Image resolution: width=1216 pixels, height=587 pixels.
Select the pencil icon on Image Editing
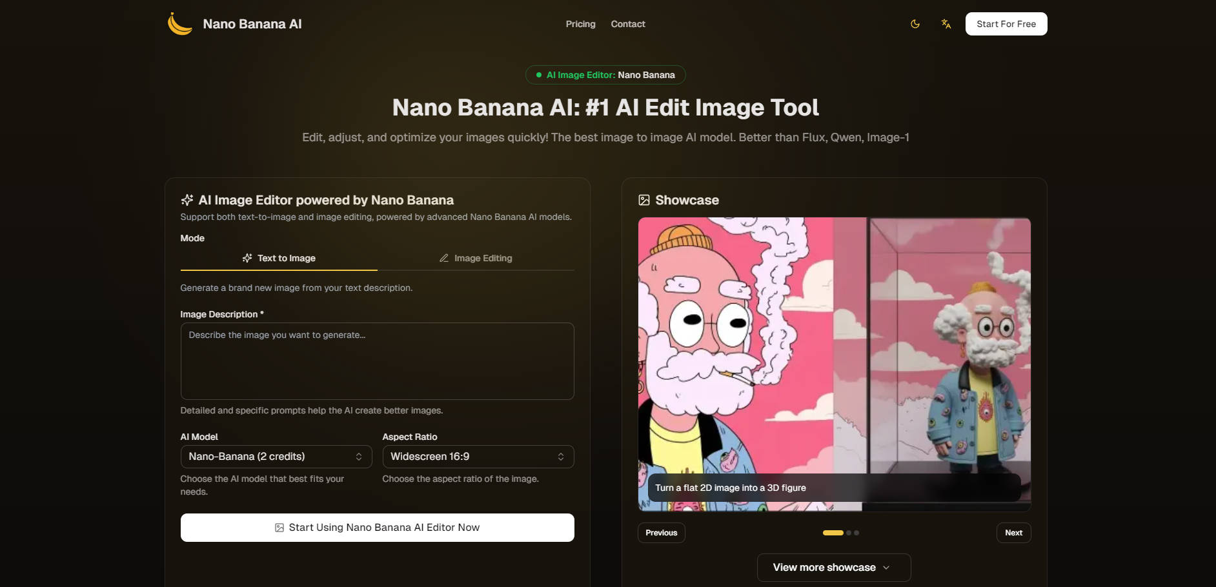click(x=444, y=258)
